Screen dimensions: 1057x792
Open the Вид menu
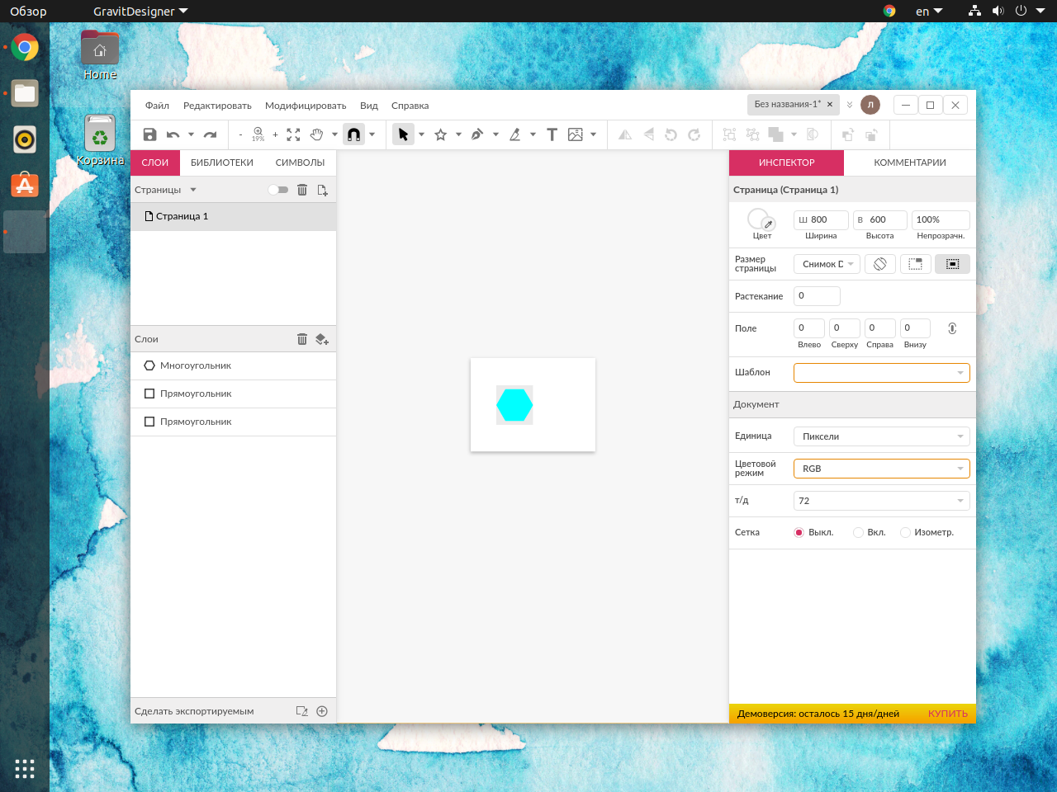[369, 106]
